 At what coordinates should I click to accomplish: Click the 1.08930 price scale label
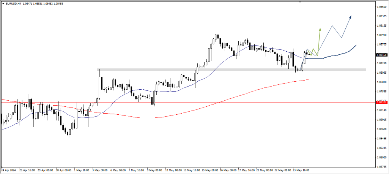point(382,35)
